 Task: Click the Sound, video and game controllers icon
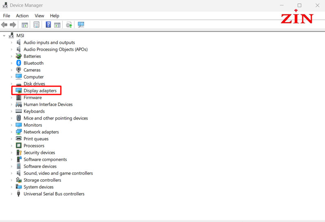(19, 173)
